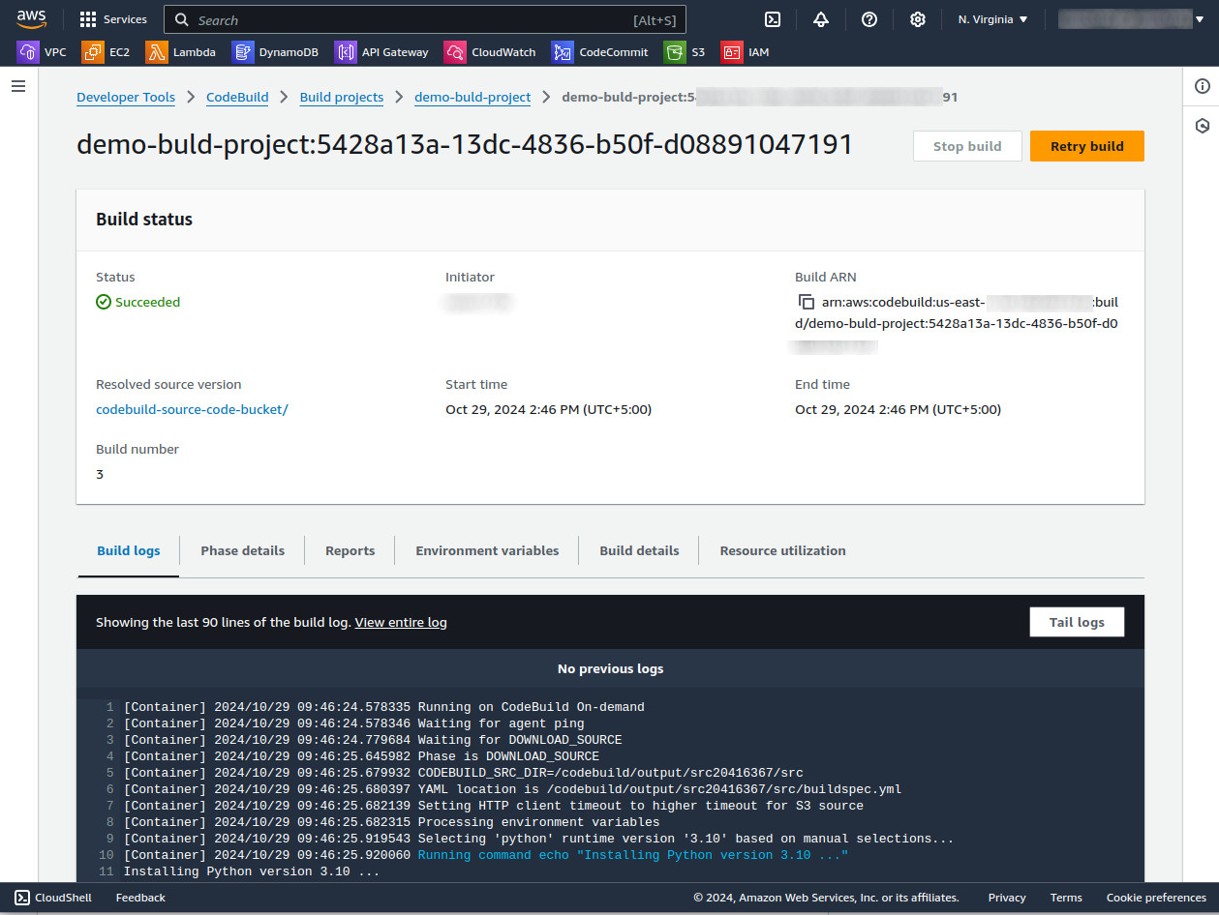This screenshot has width=1219, height=915.
Task: Click the Start time value
Action: point(548,409)
